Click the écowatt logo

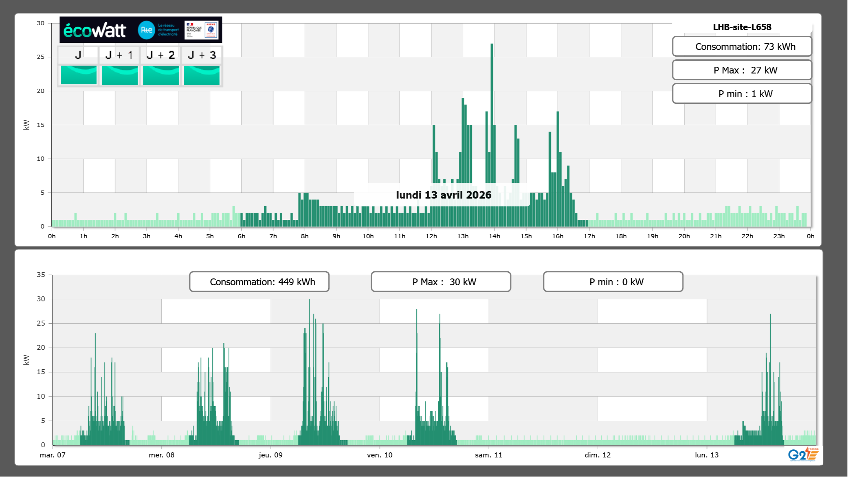pos(95,30)
